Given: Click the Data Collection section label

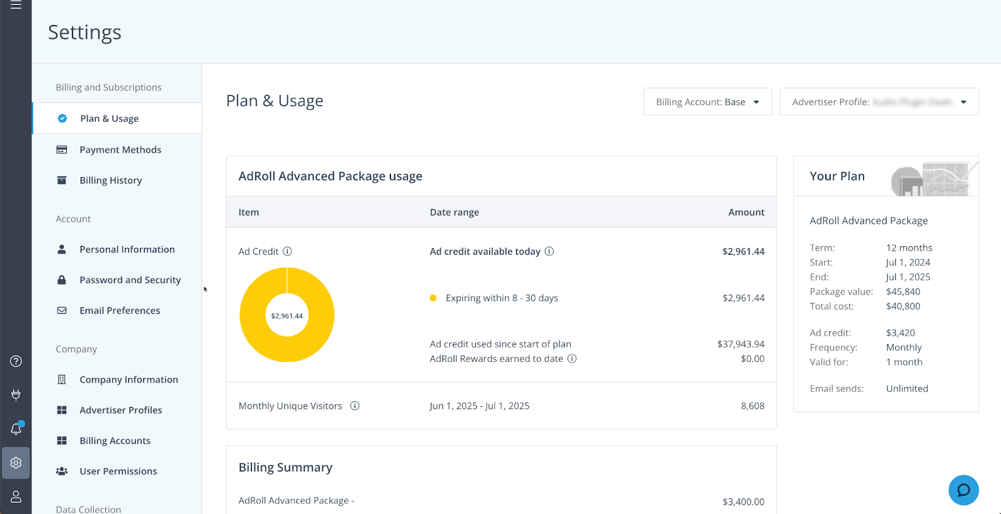Looking at the screenshot, I should 88,509.
